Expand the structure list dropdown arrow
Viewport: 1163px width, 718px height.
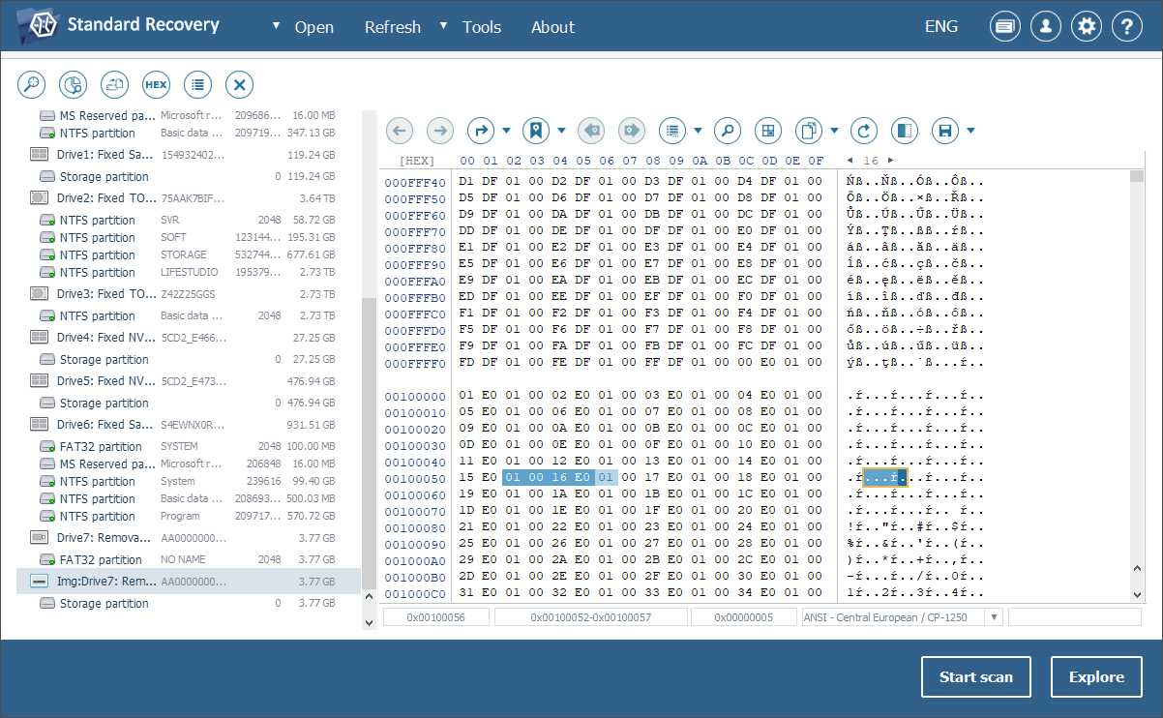coord(698,130)
